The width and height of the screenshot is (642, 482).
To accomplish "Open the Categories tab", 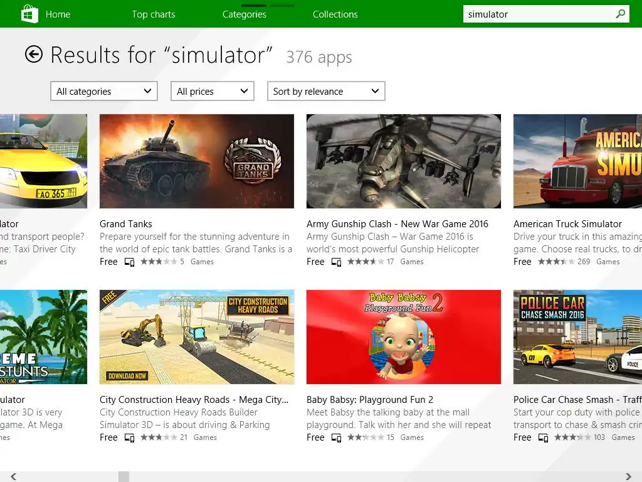I will (x=245, y=14).
